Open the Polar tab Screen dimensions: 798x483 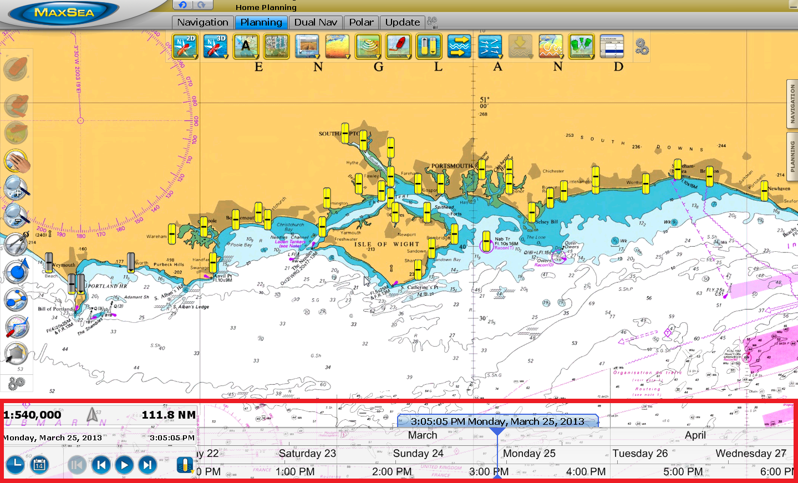coord(361,22)
